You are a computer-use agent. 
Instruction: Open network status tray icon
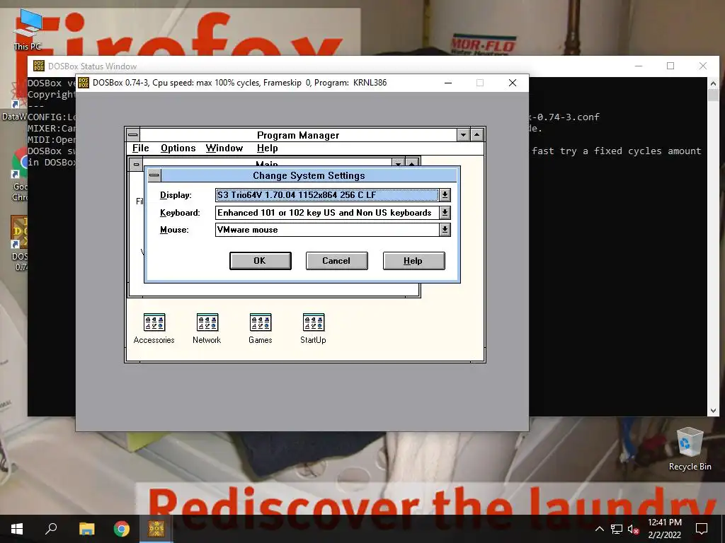617,529
